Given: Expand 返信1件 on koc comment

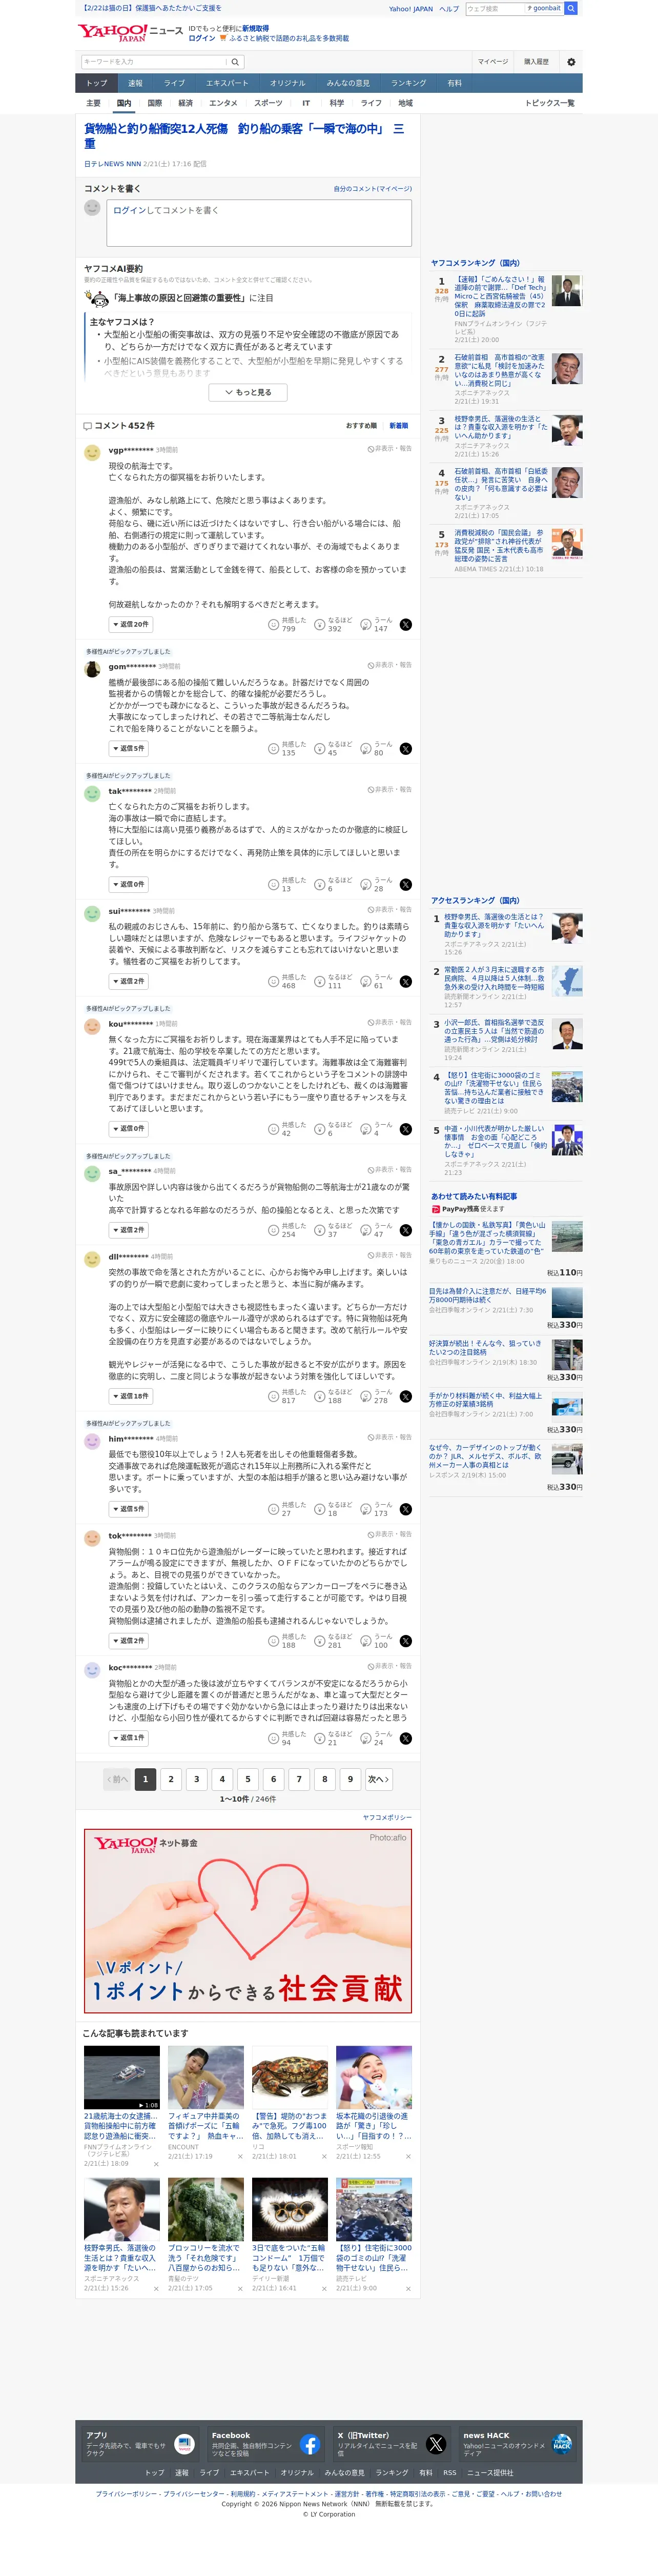Looking at the screenshot, I should point(129,1738).
